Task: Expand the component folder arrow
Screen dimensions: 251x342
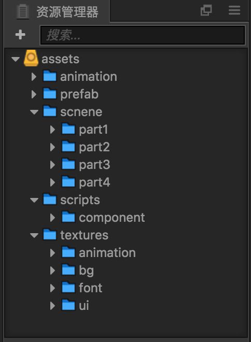Action: 52,218
